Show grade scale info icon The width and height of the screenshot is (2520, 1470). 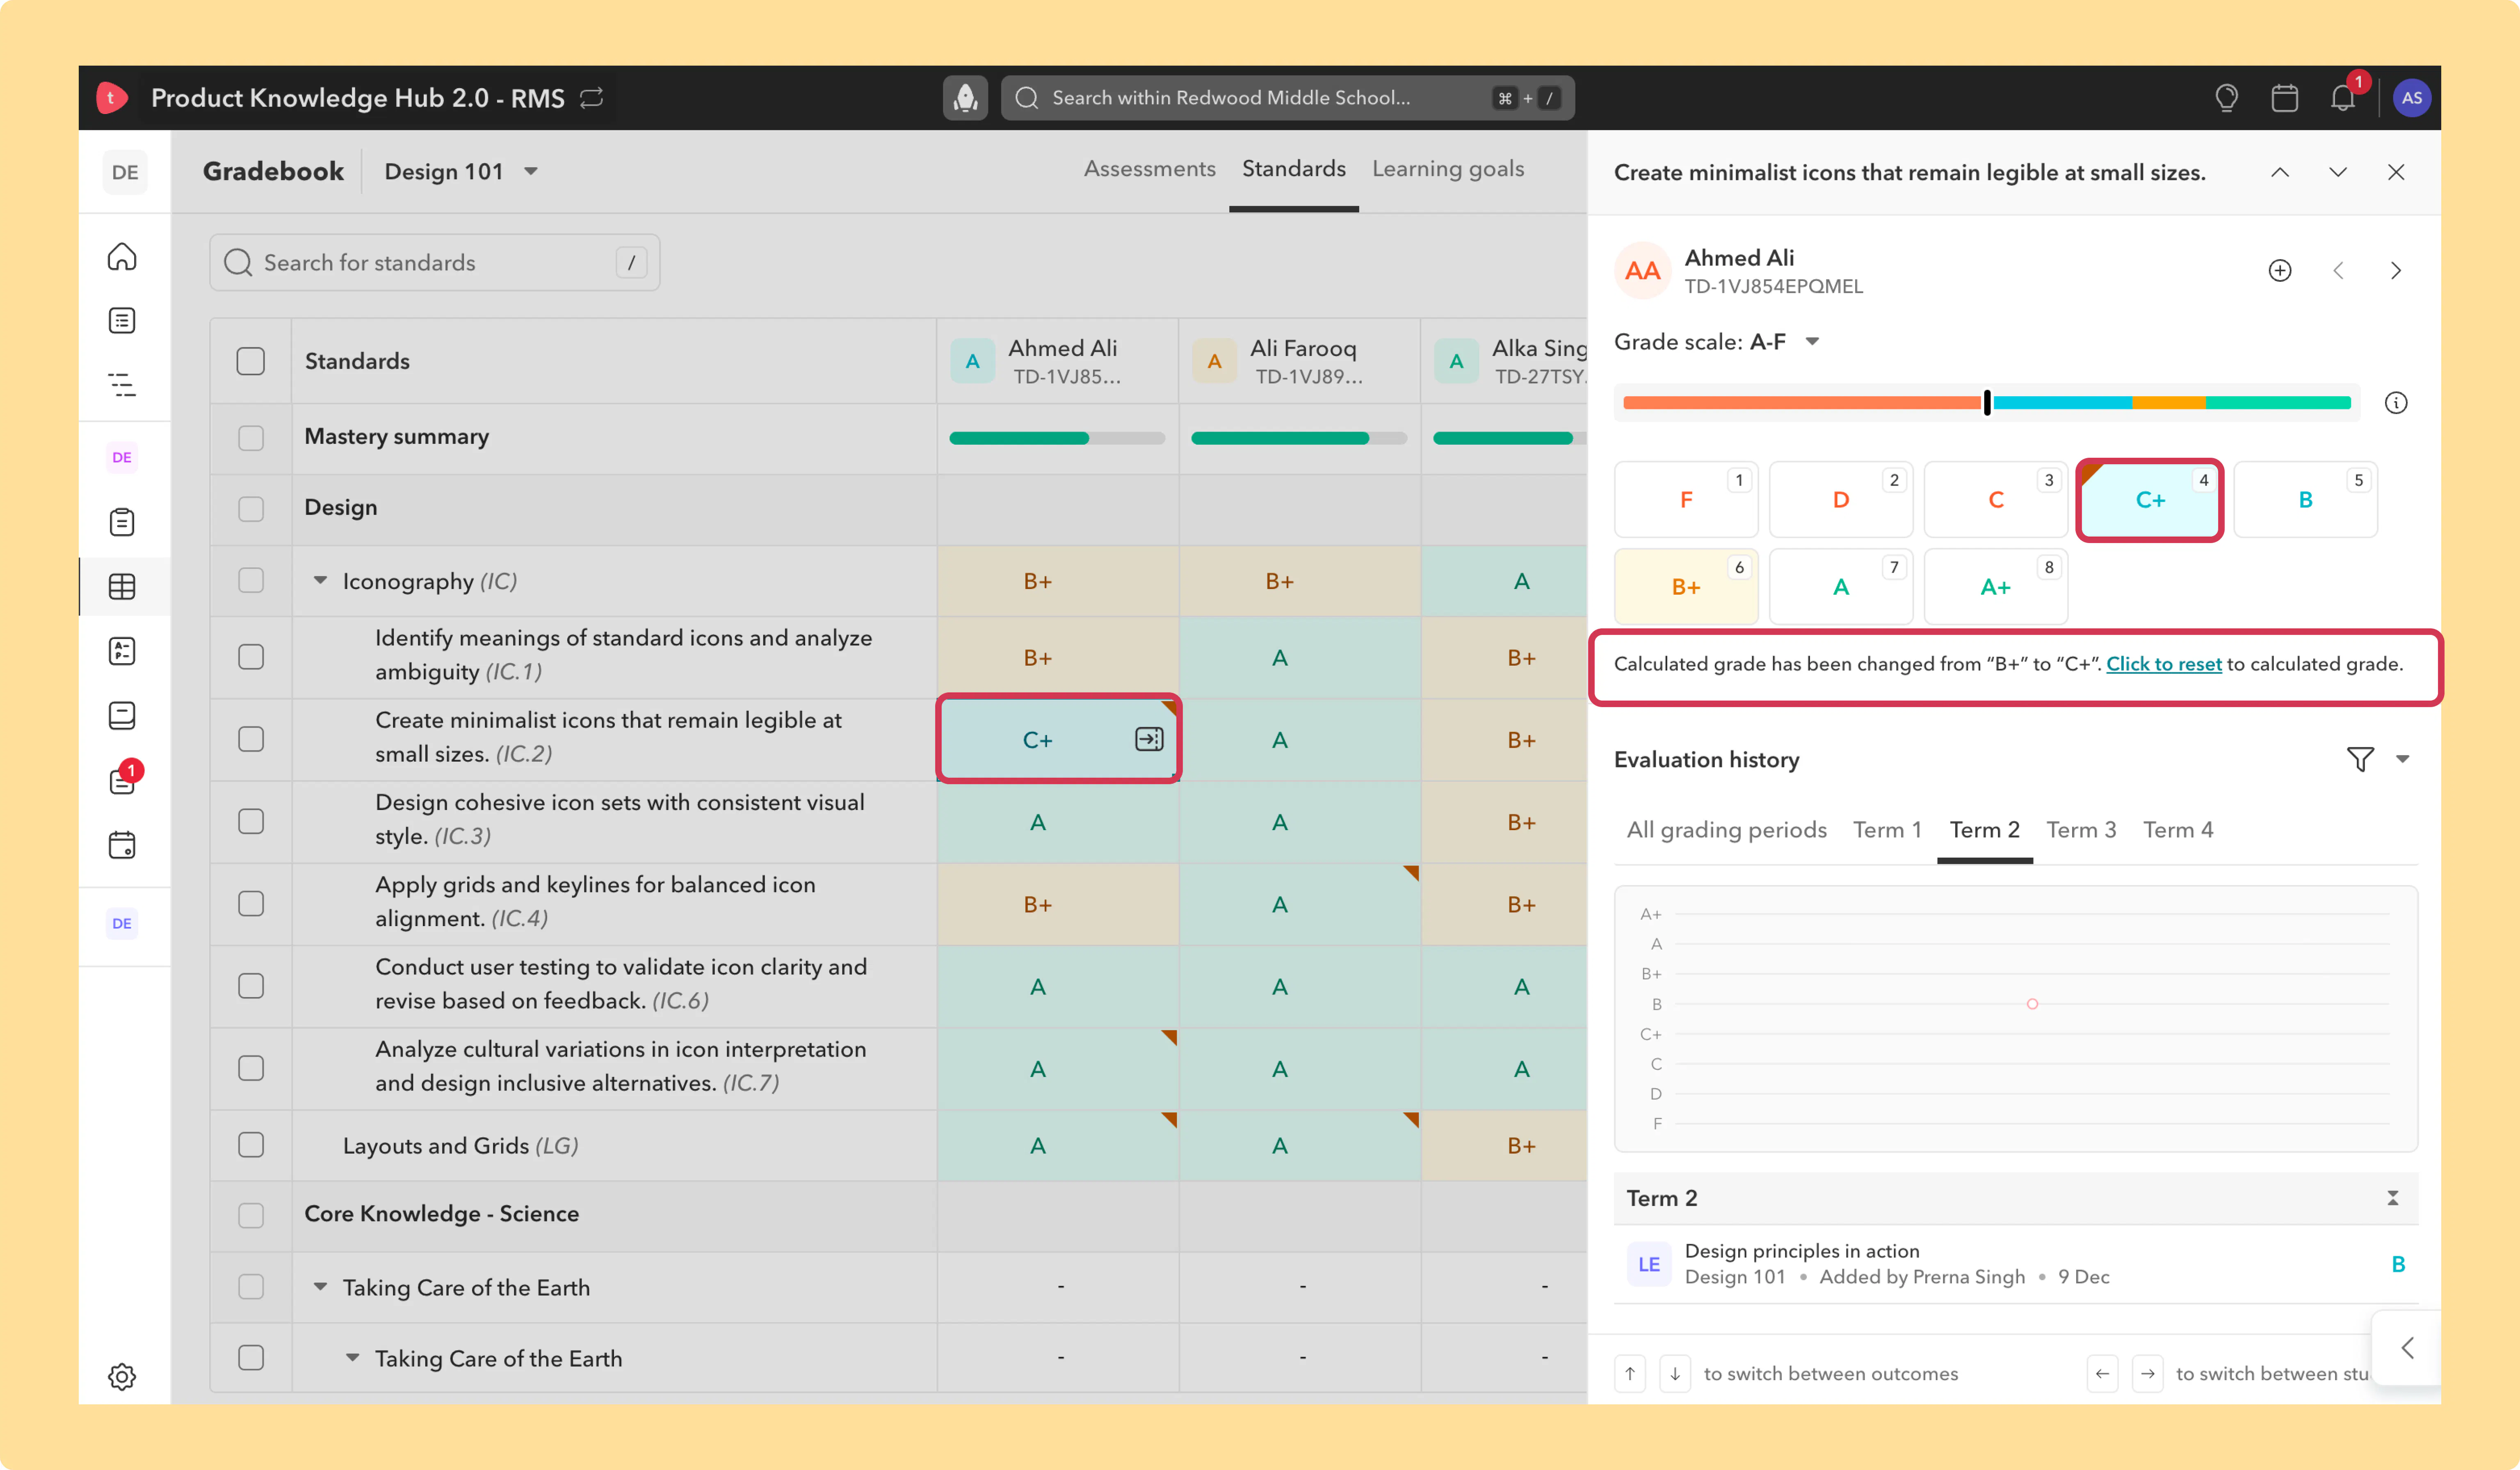pyautogui.click(x=2396, y=403)
